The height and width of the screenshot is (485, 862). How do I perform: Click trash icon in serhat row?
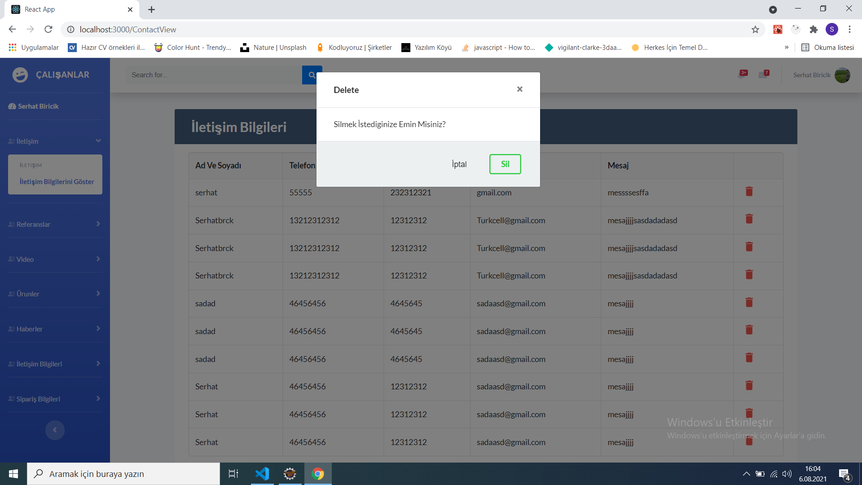coord(749,192)
